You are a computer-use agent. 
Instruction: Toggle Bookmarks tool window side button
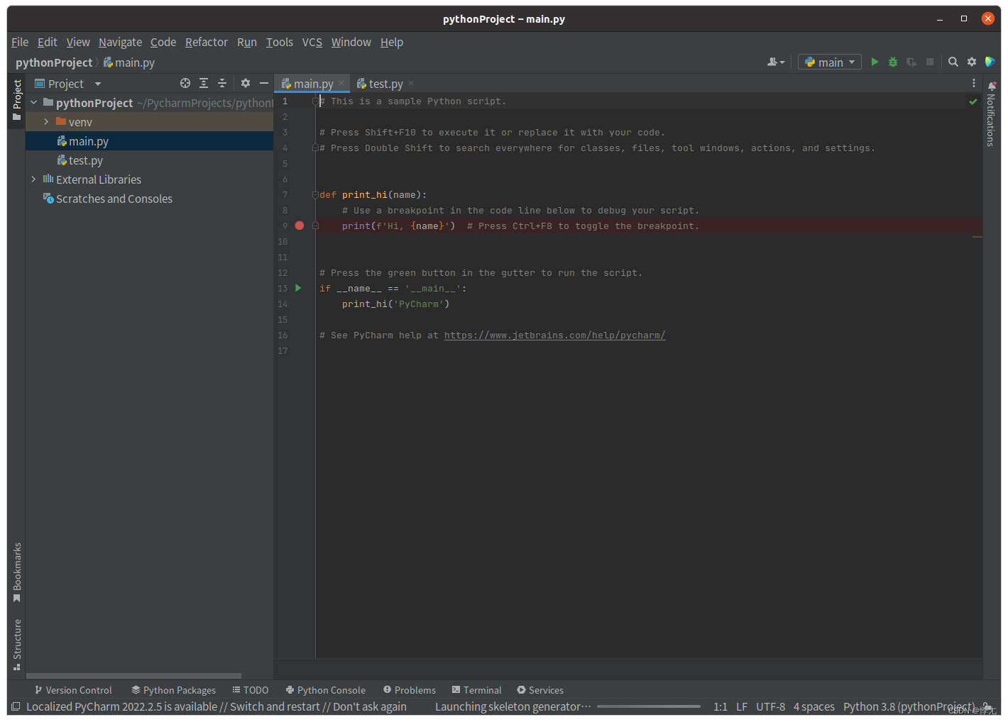[16, 573]
